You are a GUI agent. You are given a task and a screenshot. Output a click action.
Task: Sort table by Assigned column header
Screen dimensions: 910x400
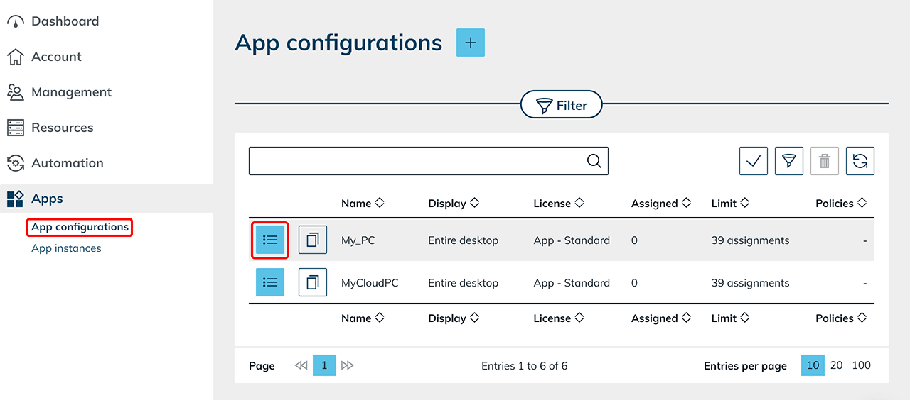[x=660, y=204]
